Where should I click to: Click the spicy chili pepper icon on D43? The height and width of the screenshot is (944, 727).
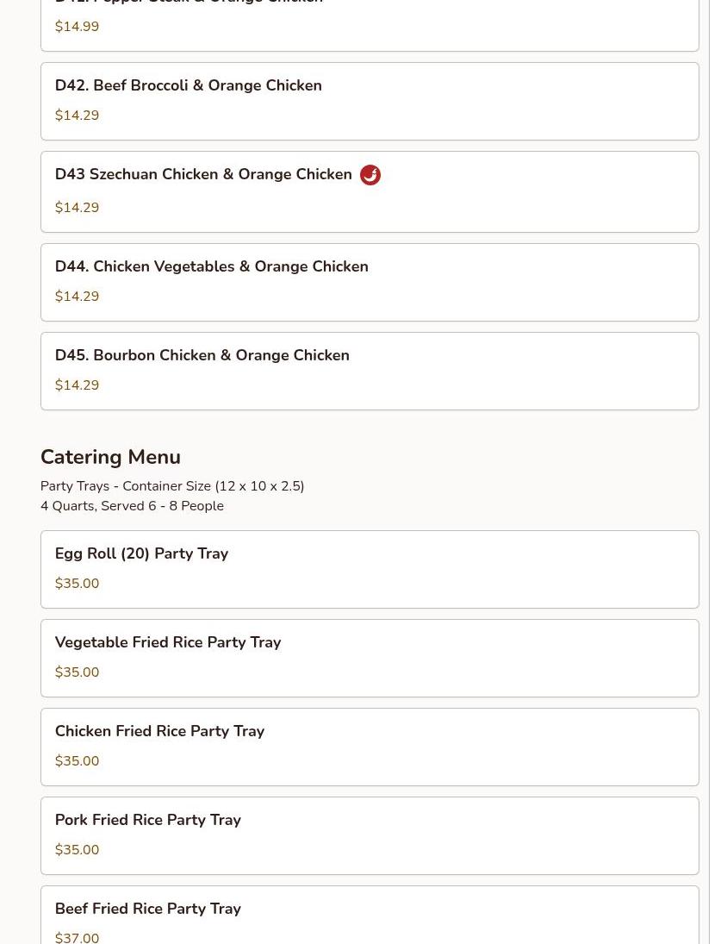(x=370, y=175)
